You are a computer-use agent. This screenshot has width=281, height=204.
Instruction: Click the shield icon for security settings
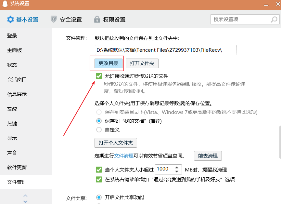click(53, 19)
